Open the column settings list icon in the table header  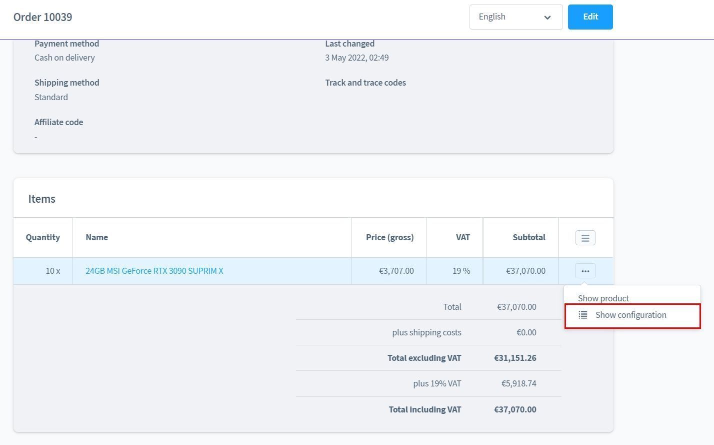pos(585,238)
